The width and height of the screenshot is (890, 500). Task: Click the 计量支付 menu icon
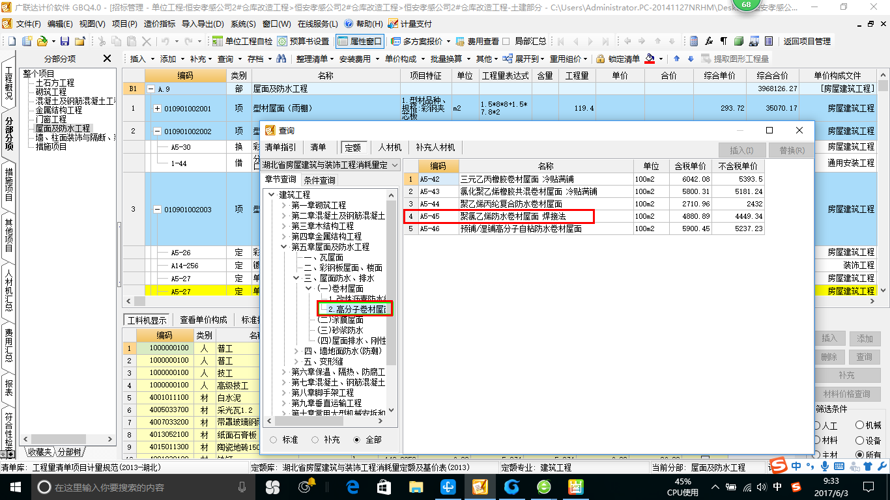[393, 23]
